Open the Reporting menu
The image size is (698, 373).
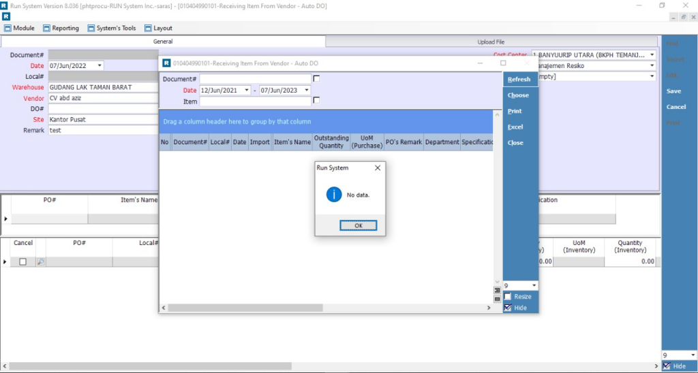pyautogui.click(x=61, y=28)
